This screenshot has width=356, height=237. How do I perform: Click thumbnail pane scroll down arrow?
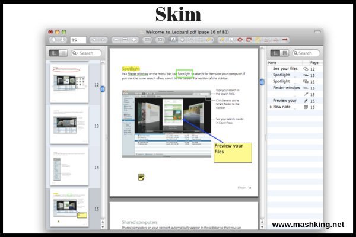103,226
